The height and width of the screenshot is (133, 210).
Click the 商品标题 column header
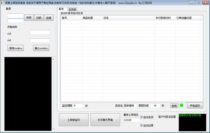click(x=92, y=18)
